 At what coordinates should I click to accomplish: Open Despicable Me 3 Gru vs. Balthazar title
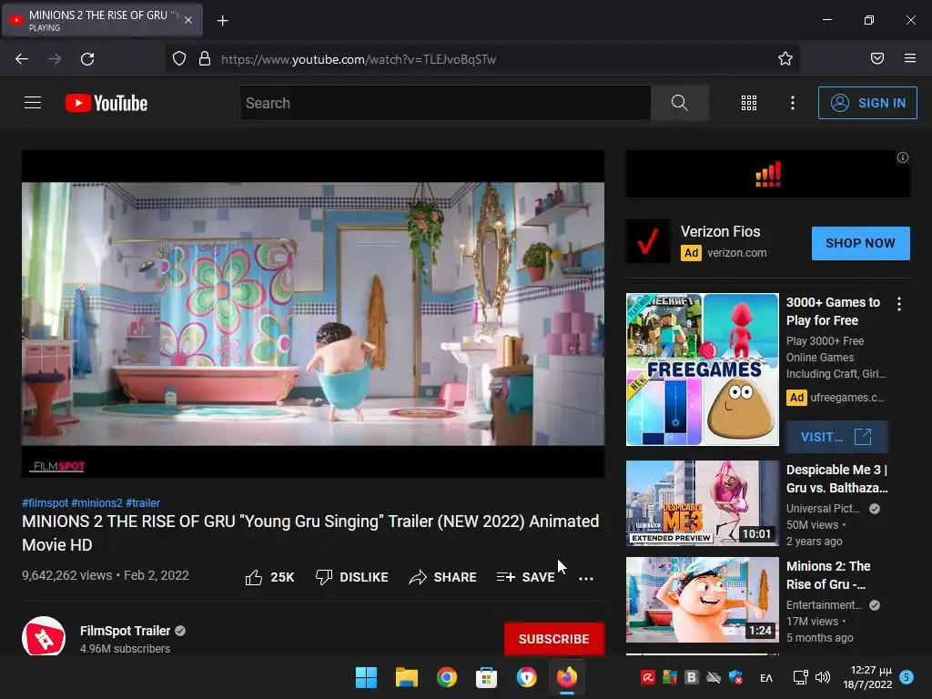pyautogui.click(x=837, y=479)
